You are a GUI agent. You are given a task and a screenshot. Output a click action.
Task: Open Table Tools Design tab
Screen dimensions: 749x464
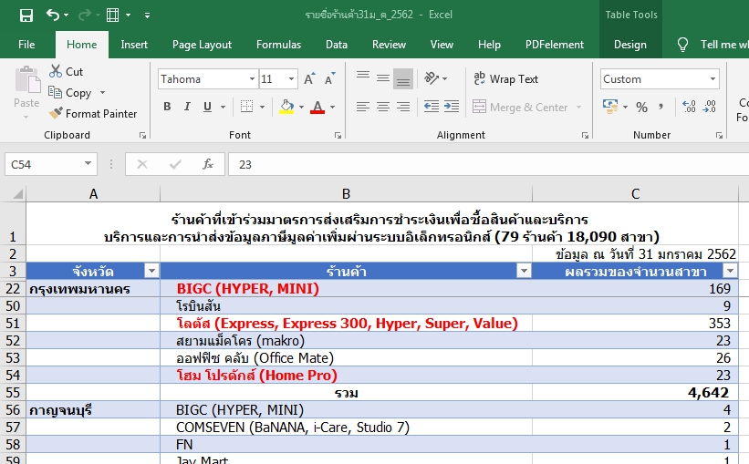point(630,45)
